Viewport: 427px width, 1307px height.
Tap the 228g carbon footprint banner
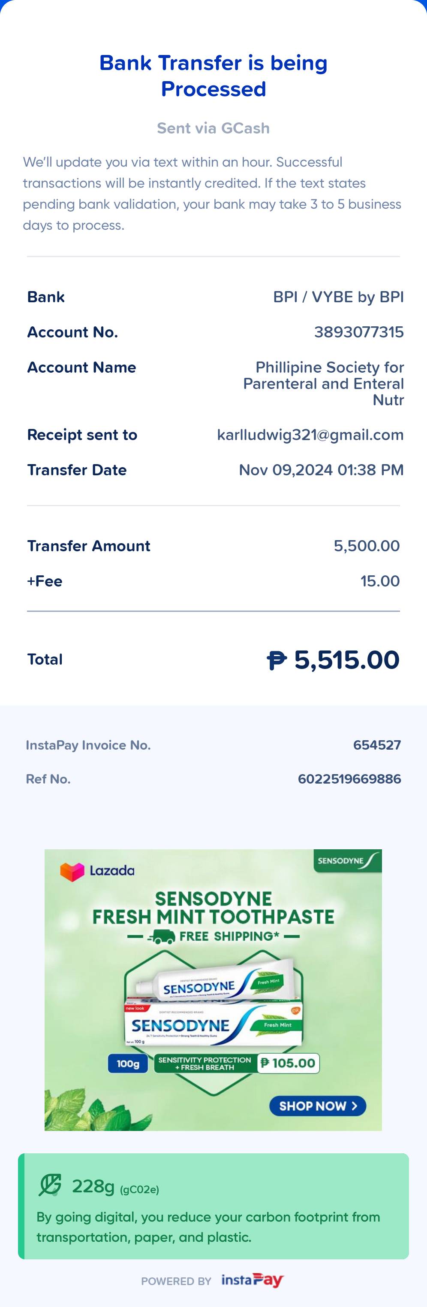(x=213, y=1206)
